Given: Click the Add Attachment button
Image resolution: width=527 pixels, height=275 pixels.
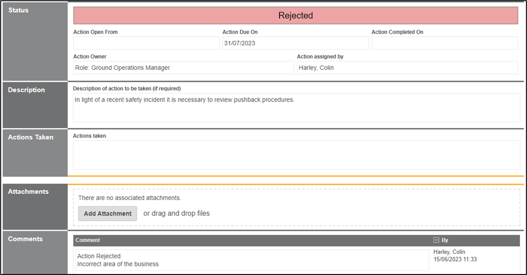Looking at the screenshot, I should pos(108,214).
